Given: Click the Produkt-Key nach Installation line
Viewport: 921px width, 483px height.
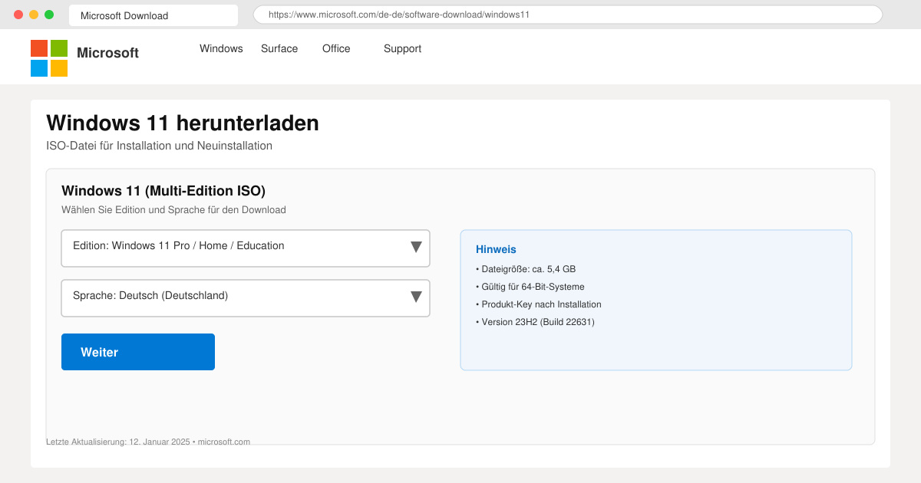Looking at the screenshot, I should (539, 304).
